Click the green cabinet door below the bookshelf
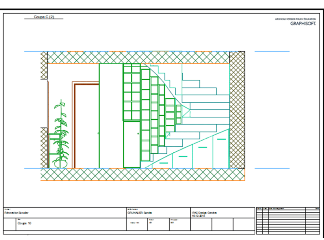 click(x=132, y=144)
